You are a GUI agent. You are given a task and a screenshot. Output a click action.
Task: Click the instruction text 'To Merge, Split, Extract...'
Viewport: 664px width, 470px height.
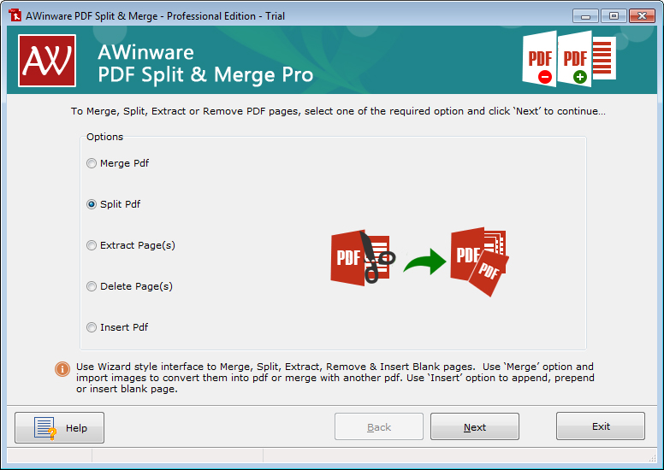[x=338, y=111]
